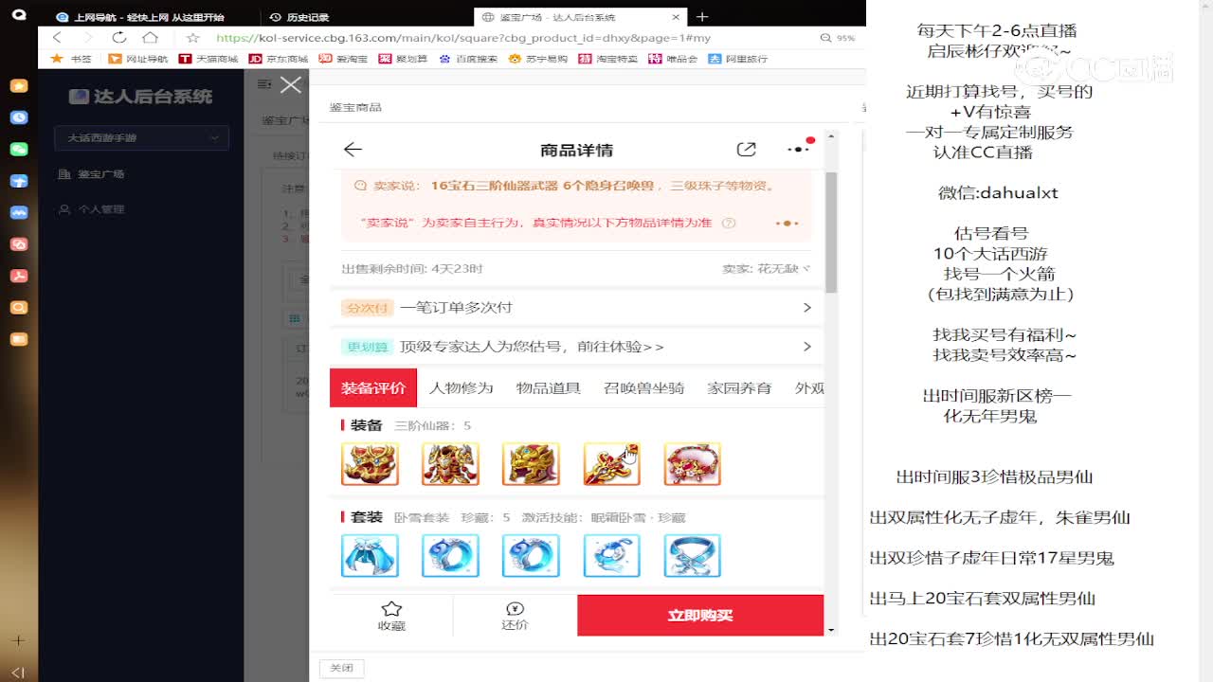Expand seller's note via the orange dots
1213x682 pixels.
coord(787,224)
